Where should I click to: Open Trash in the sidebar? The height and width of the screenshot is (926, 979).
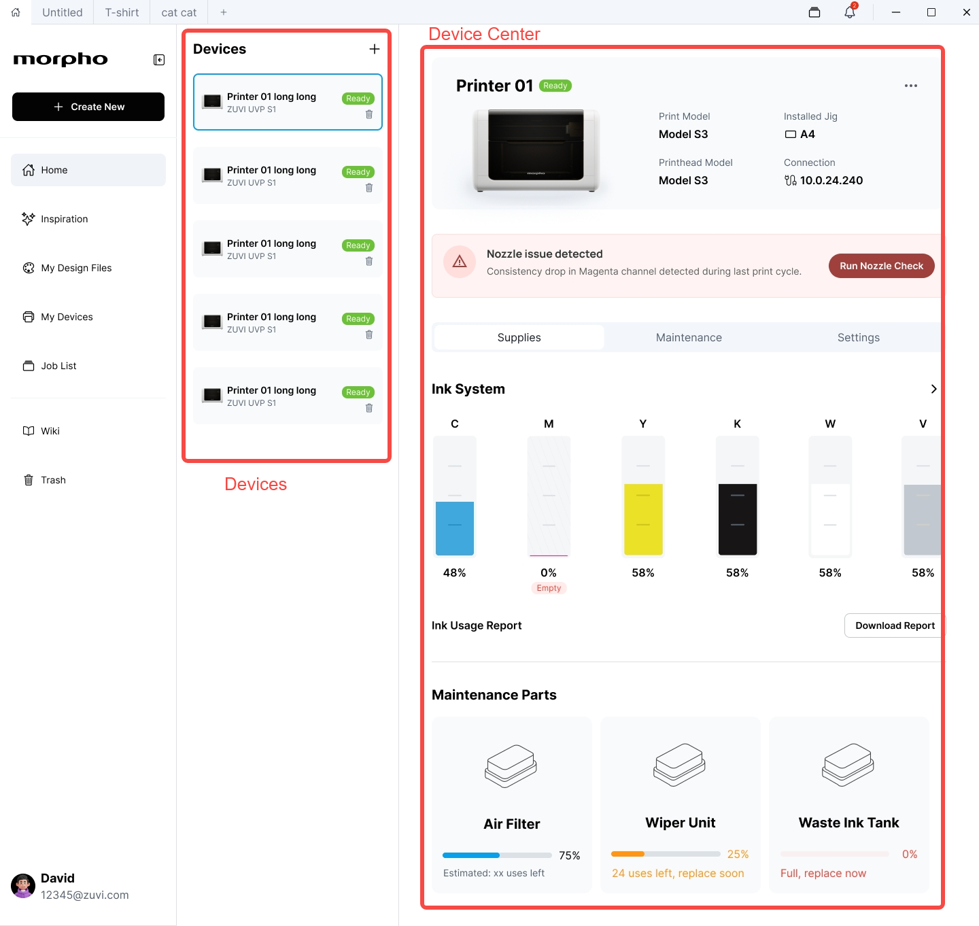coord(88,480)
